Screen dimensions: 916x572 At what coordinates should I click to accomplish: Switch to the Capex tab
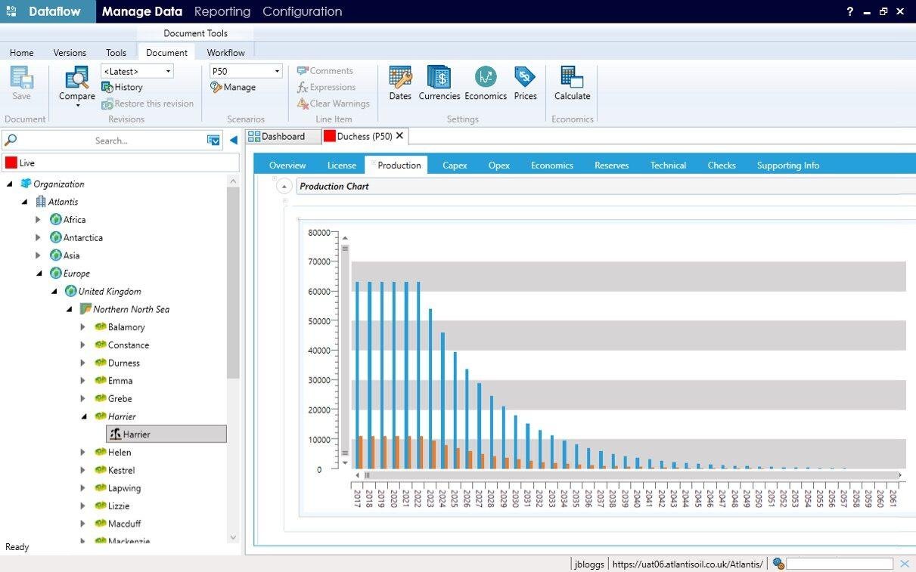(455, 165)
